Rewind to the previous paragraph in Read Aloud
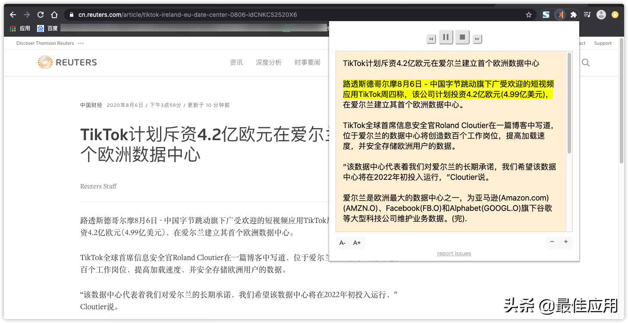This screenshot has height=323, width=628. point(431,39)
